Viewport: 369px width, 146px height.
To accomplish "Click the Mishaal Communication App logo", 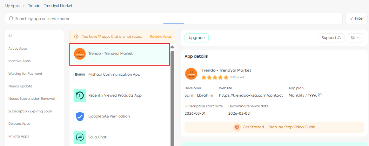I will click(x=80, y=75).
